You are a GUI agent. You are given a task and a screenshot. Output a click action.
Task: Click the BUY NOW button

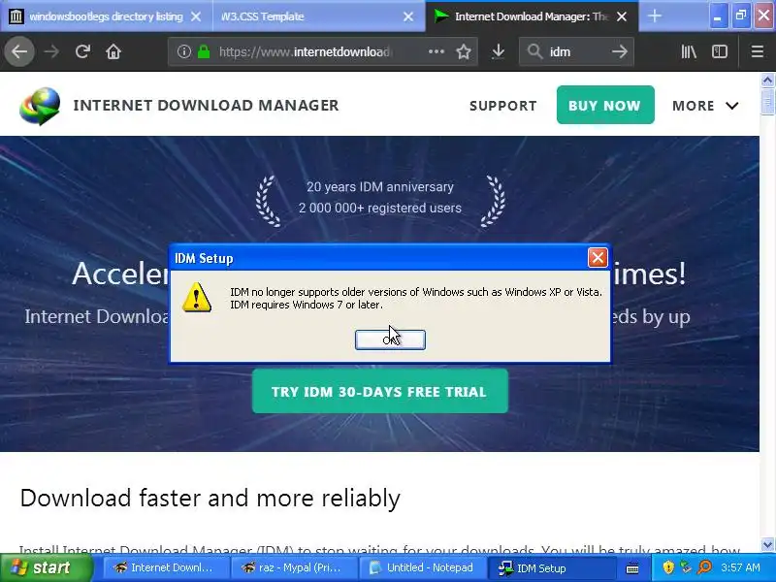(605, 105)
